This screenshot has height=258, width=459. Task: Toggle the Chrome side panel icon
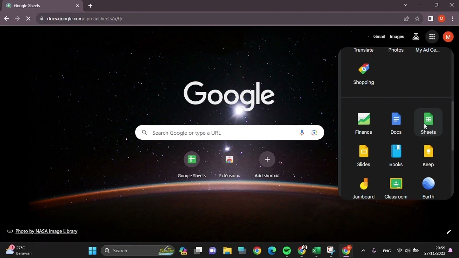[431, 19]
